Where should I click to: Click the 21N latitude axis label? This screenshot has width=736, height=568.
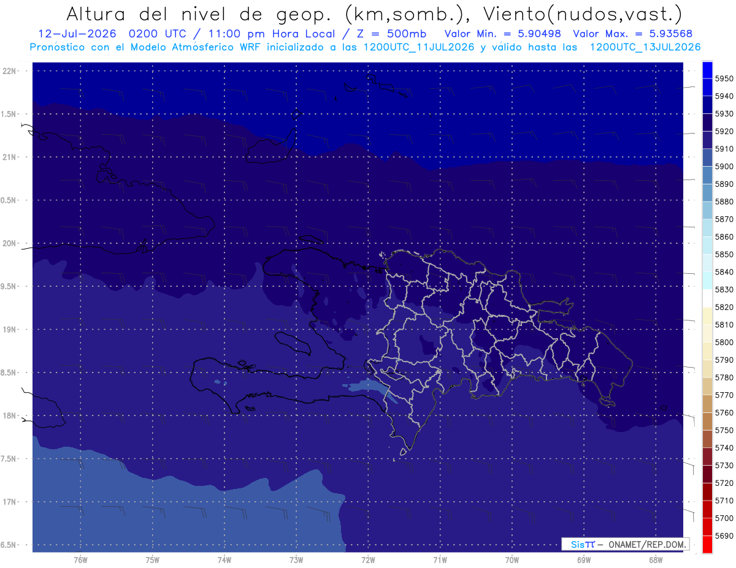click(10, 157)
